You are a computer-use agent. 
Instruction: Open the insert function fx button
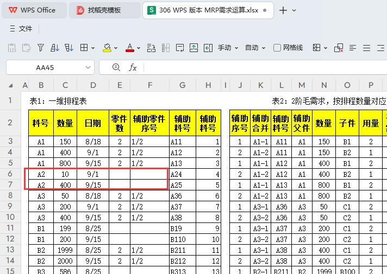click(x=133, y=67)
